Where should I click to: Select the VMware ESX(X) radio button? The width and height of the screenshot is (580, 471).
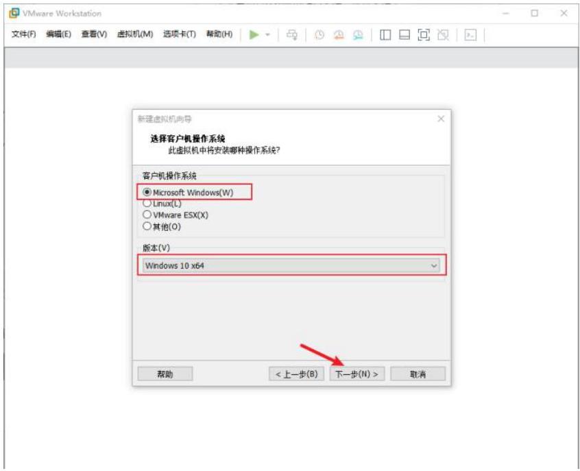pyautogui.click(x=147, y=215)
